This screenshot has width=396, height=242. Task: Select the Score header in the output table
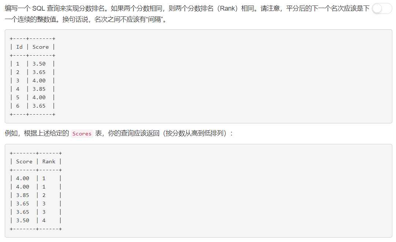point(24,161)
